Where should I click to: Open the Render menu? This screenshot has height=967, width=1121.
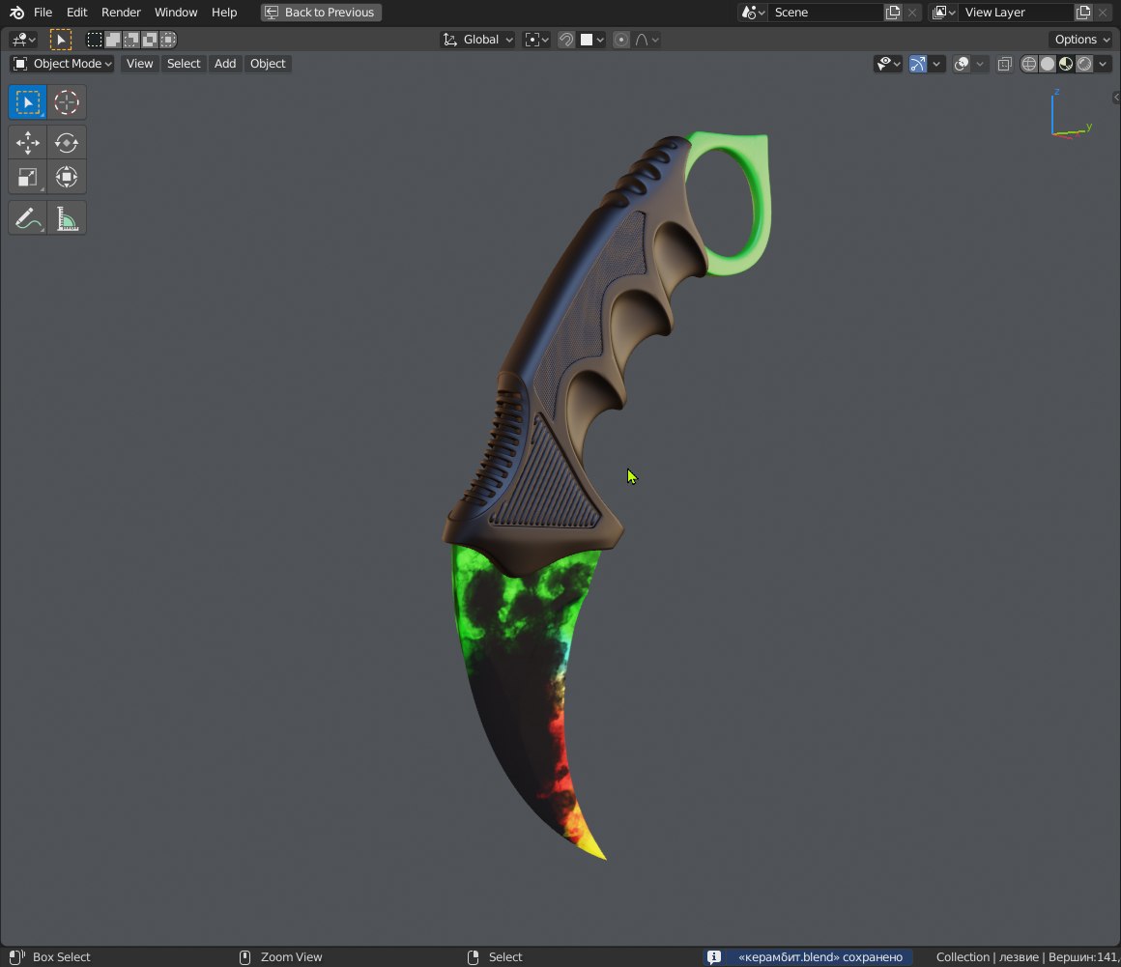click(x=121, y=13)
